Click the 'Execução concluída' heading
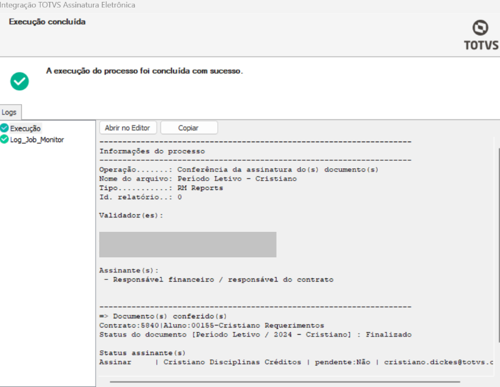500x387 pixels. 47,22
